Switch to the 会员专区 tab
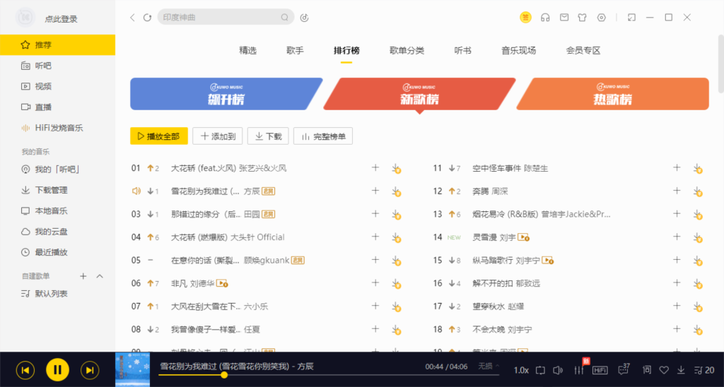Image resolution: width=724 pixels, height=387 pixels. (x=583, y=51)
